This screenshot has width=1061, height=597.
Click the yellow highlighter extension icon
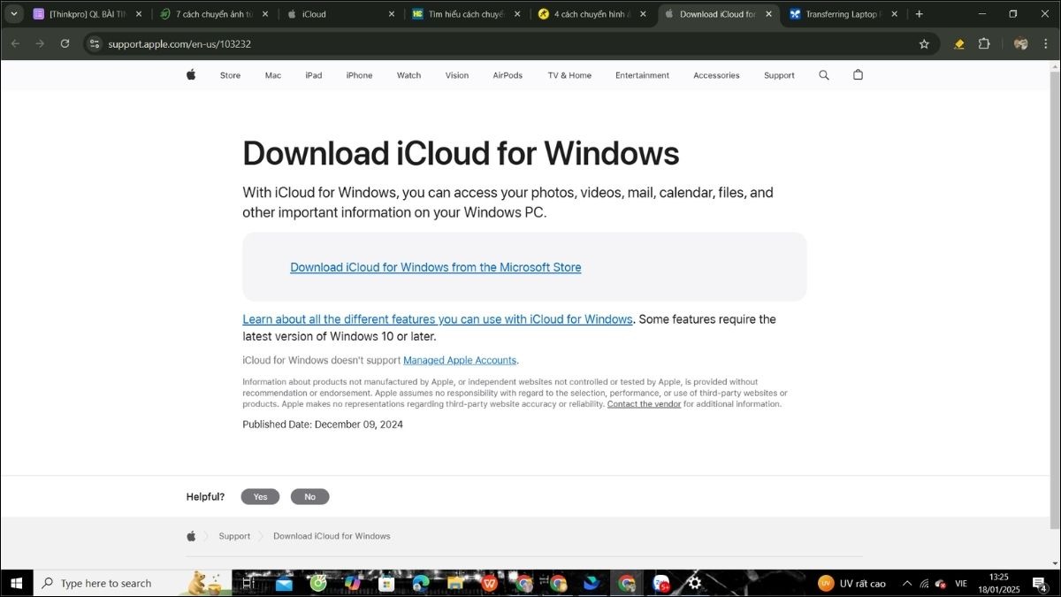(959, 43)
